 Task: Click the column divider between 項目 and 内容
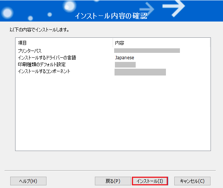point(113,43)
